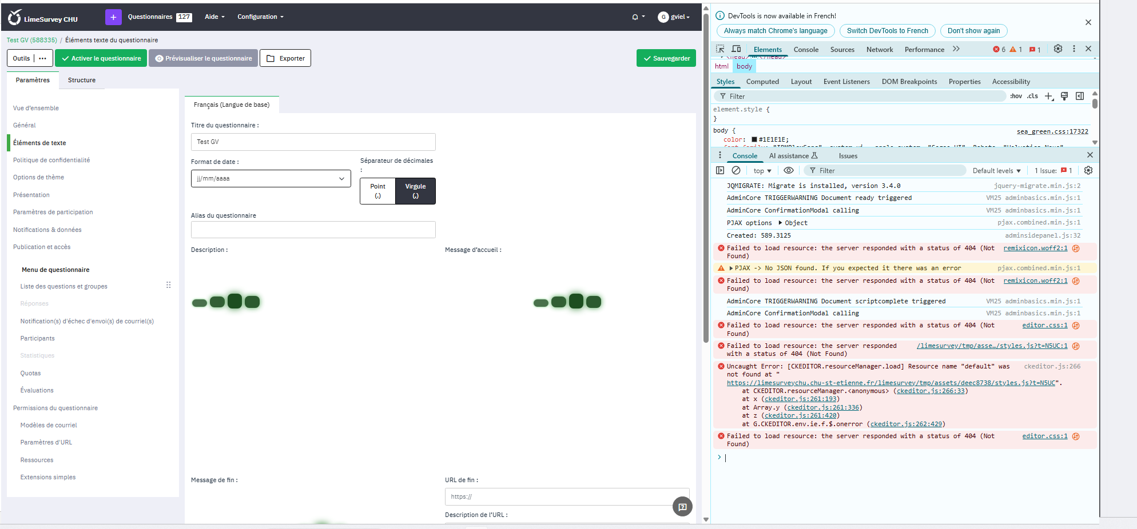Image resolution: width=1137 pixels, height=529 pixels.
Task: Open the notifications bell icon
Action: coord(635,17)
